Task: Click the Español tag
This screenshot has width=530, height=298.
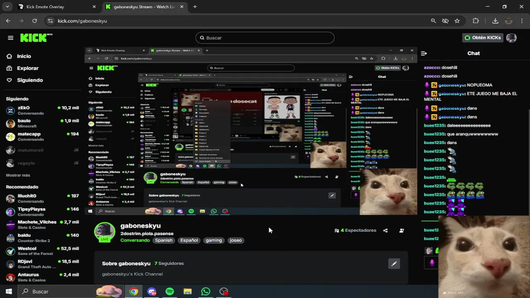Action: point(189,240)
